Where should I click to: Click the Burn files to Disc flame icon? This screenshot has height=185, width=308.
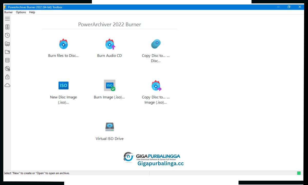coord(63,44)
